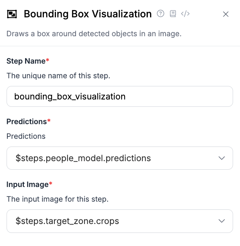Click the gray Predictions helper text

pos(26,136)
